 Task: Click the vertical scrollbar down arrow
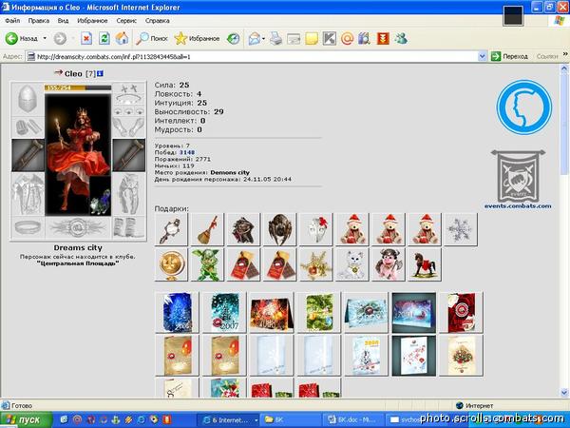564,393
